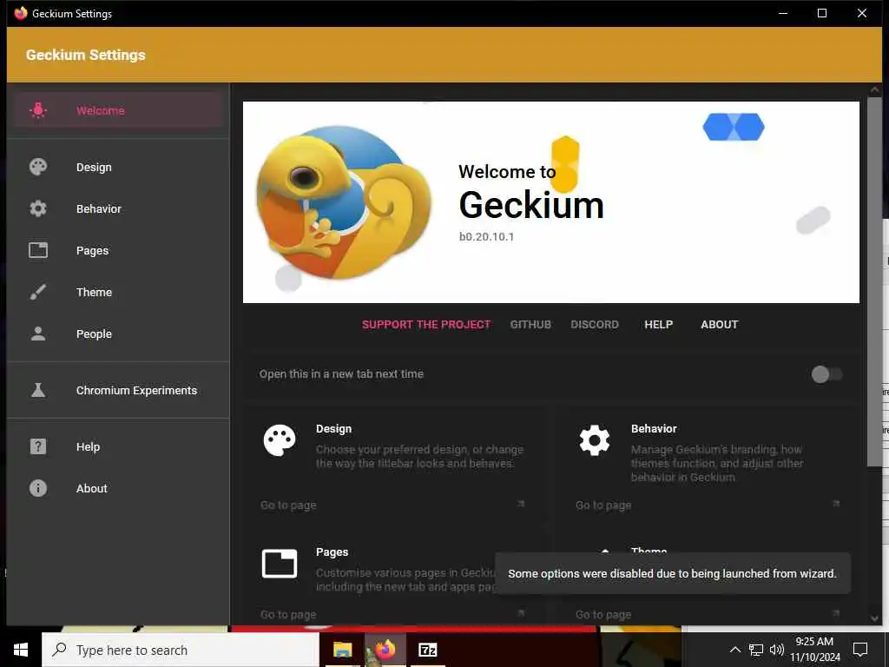Click the Help question mark icon
Viewport: 889px width, 667px height.
click(x=38, y=446)
